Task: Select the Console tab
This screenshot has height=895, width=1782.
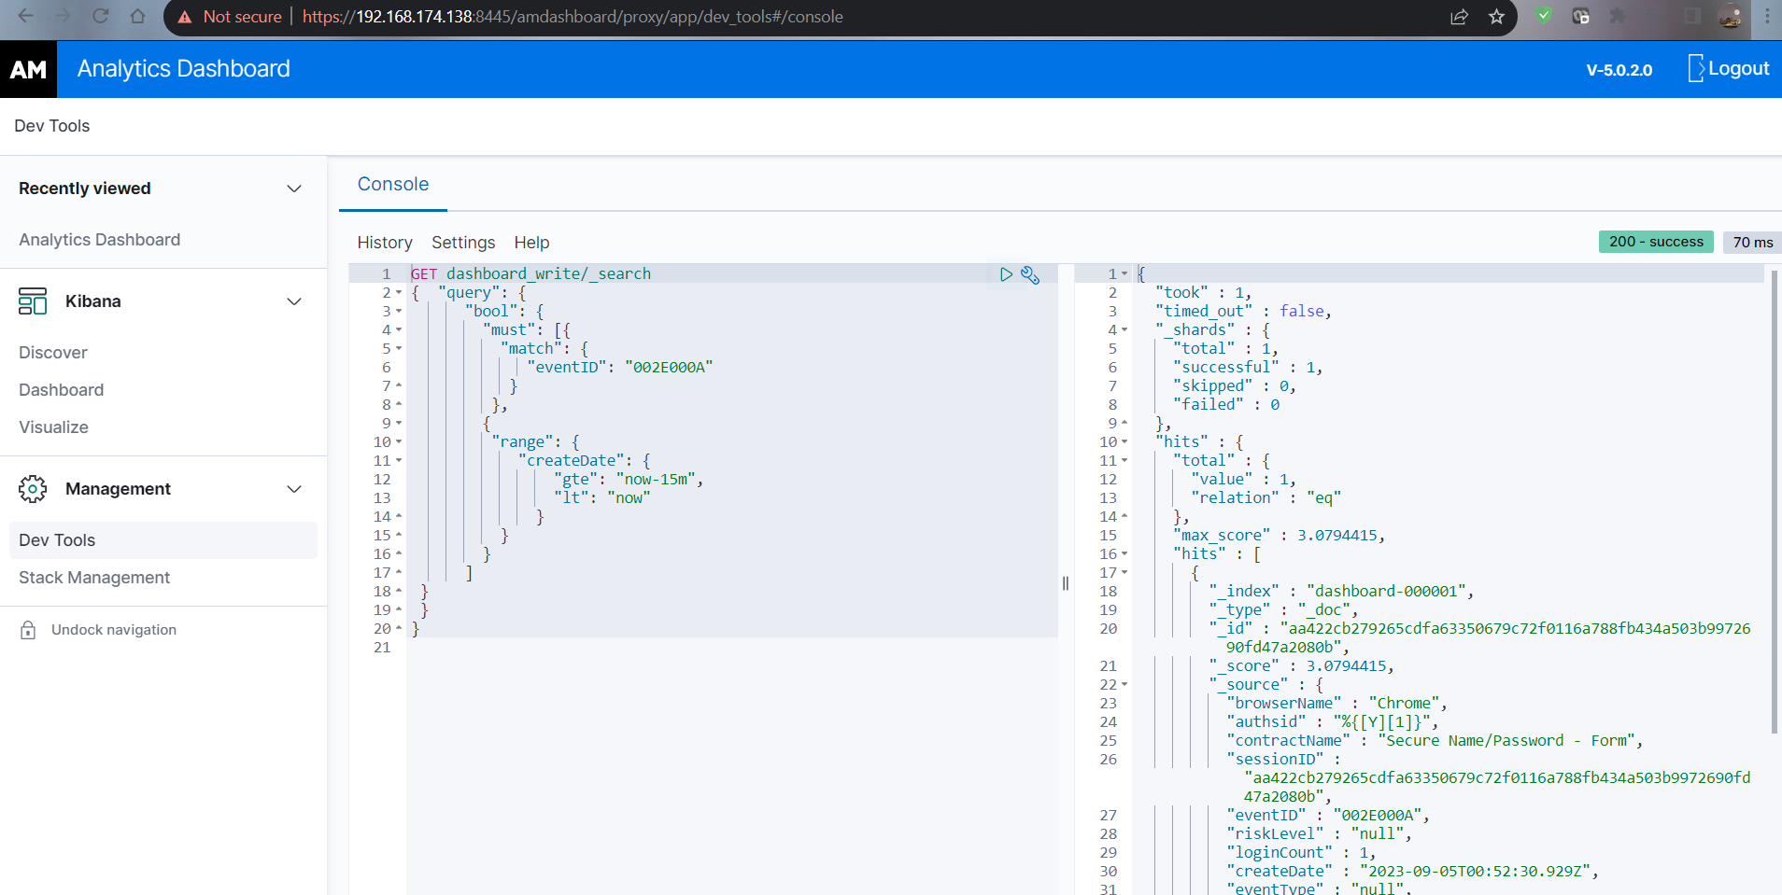Action: click(x=393, y=184)
